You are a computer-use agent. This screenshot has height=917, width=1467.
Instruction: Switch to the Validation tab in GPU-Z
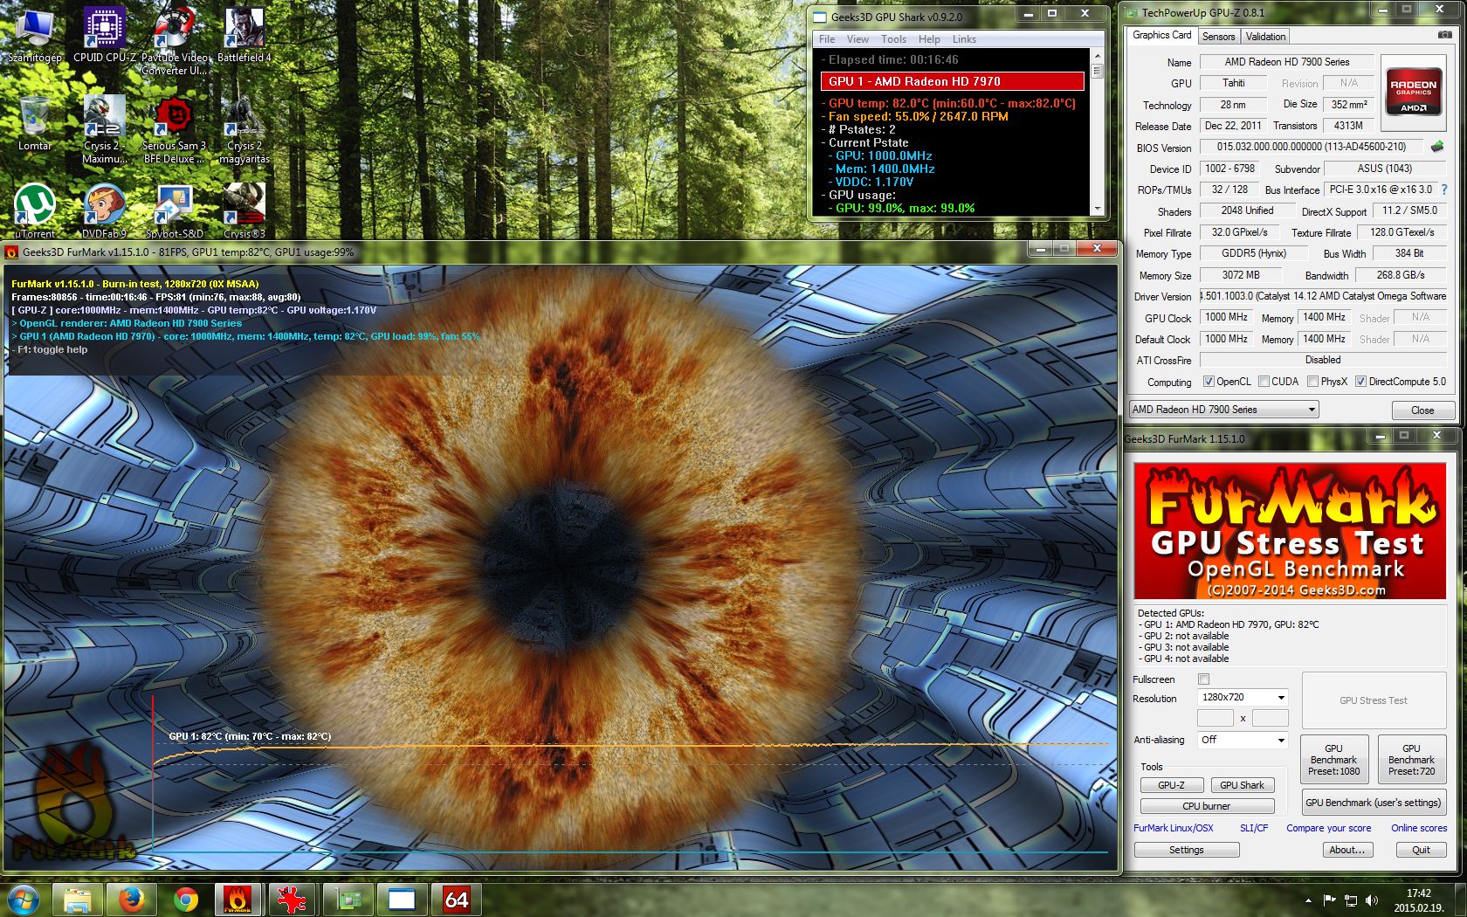1265,37
